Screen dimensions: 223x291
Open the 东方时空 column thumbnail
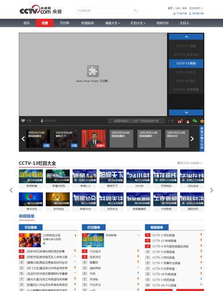[x=58, y=199]
